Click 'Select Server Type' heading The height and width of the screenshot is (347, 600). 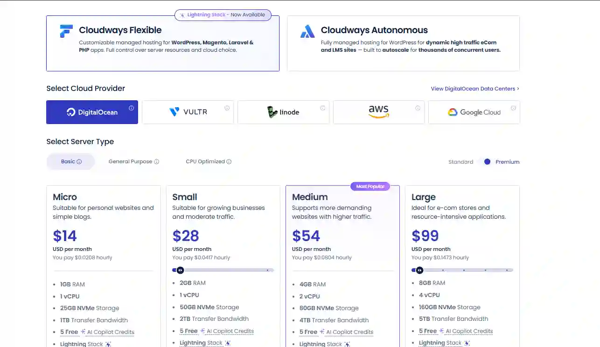coord(80,142)
